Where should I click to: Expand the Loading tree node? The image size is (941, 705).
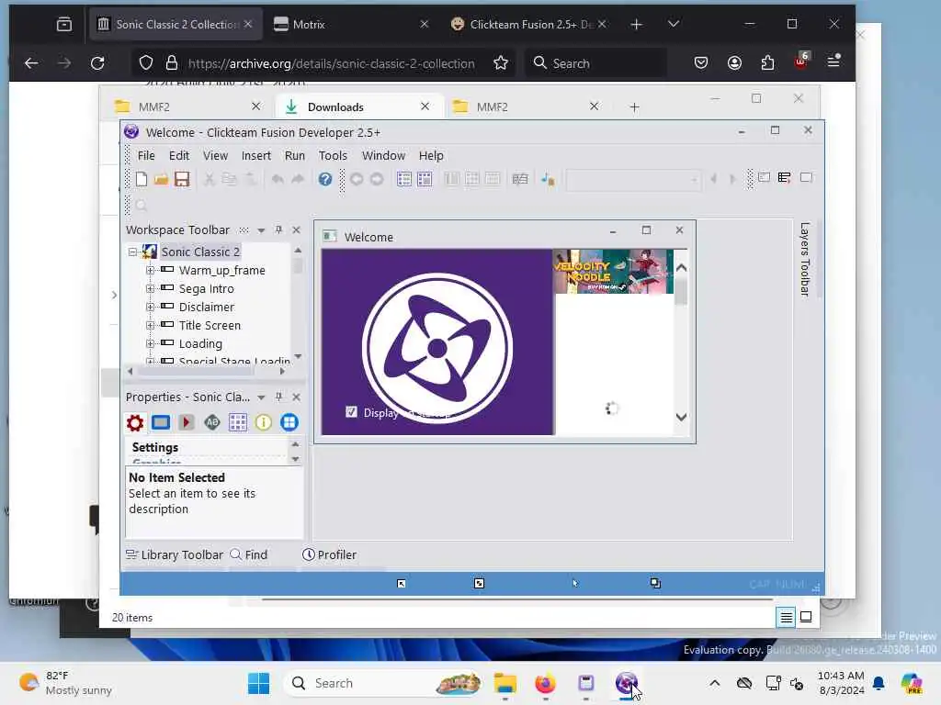pyautogui.click(x=150, y=343)
